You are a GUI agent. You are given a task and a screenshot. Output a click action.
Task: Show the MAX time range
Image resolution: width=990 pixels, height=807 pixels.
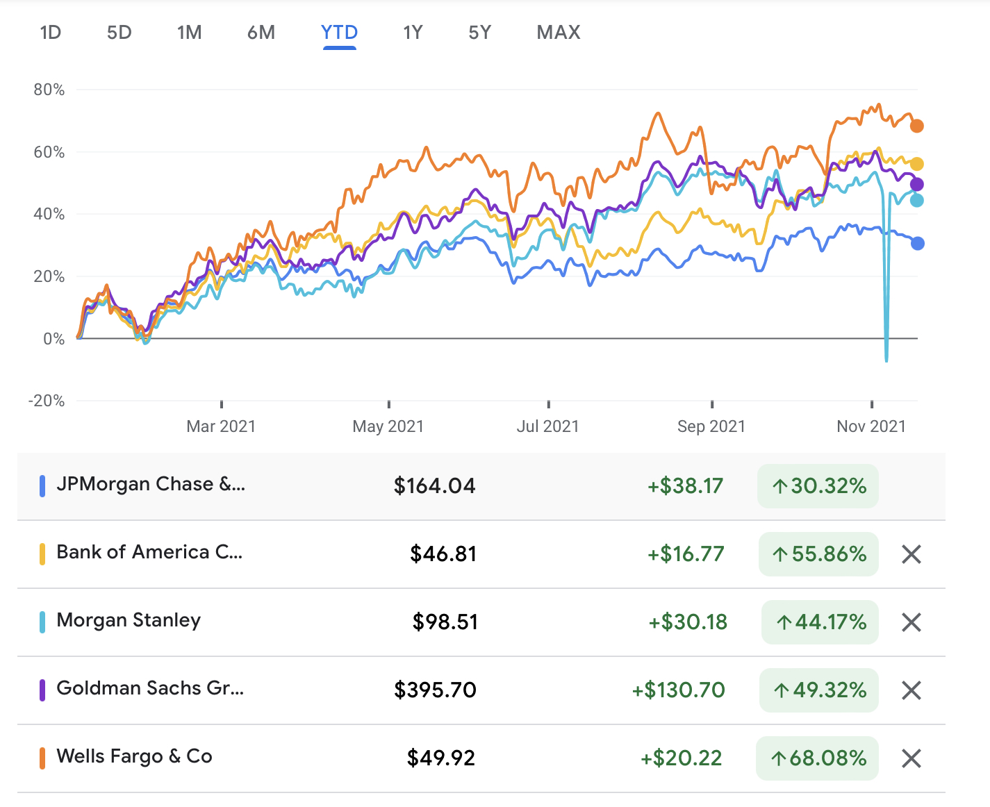[x=559, y=33]
